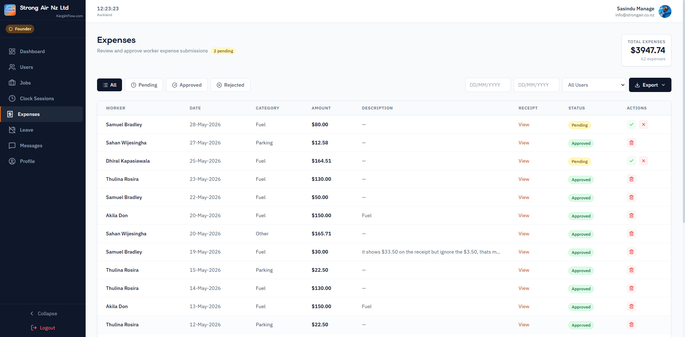Image resolution: width=685 pixels, height=337 pixels.
Task: Delete Thulina Rosira's 12-May-2026 parking expense
Action: coord(631,325)
